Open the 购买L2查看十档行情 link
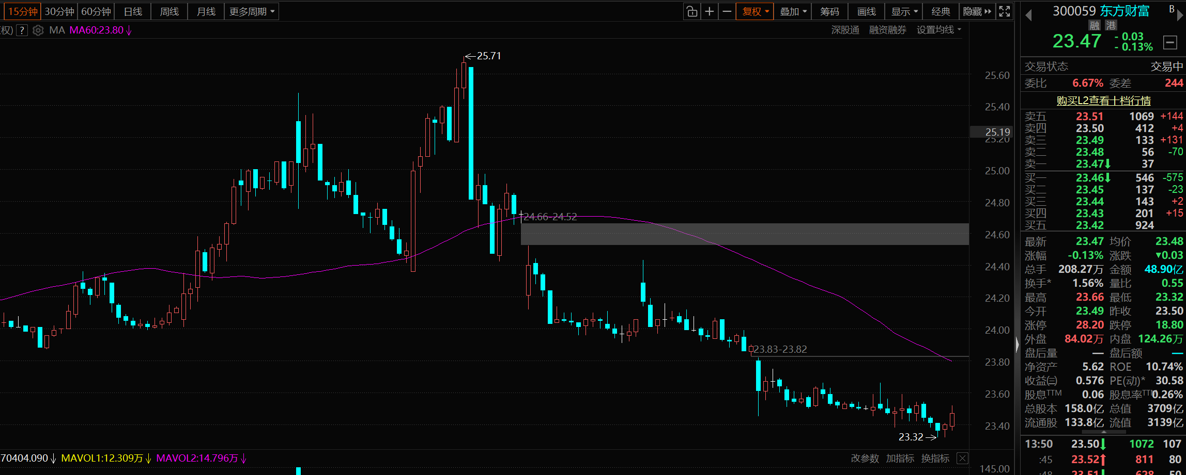Image resolution: width=1186 pixels, height=475 pixels. 1103,100
